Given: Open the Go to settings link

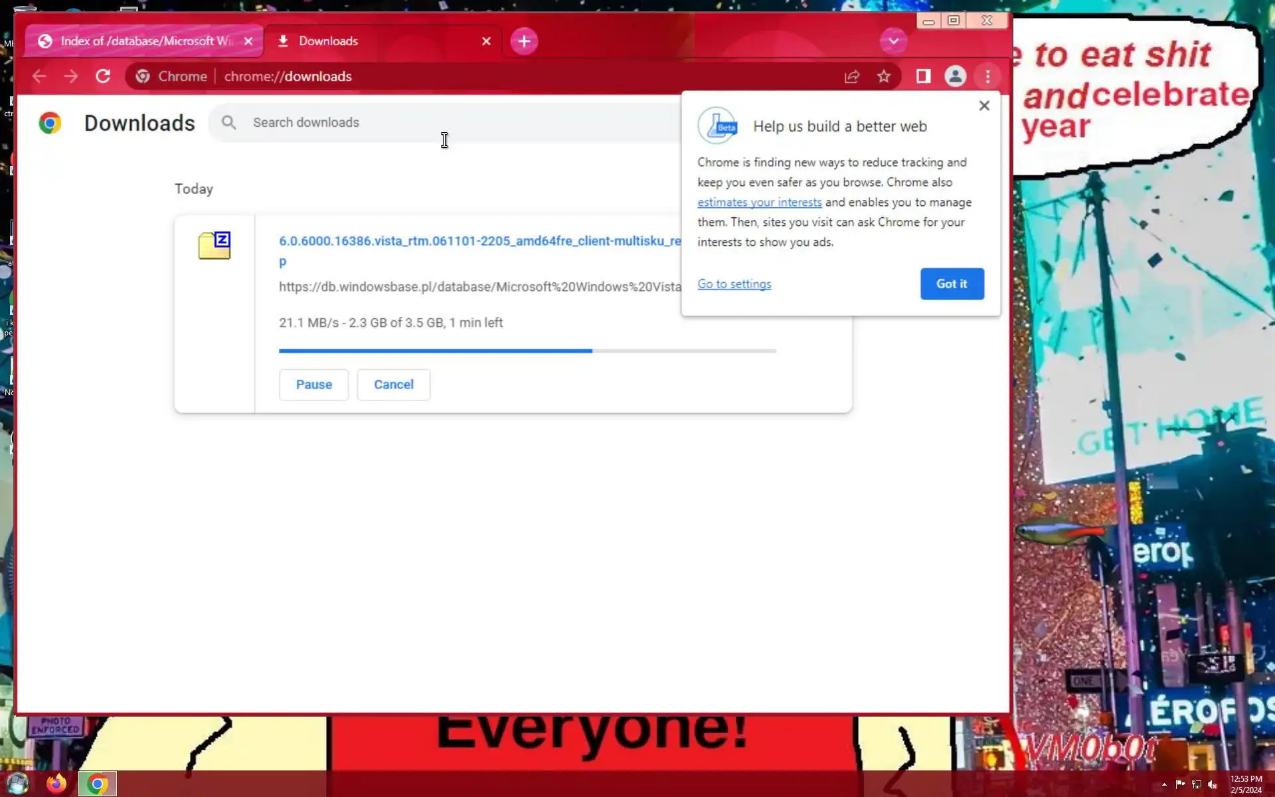Looking at the screenshot, I should 734,284.
